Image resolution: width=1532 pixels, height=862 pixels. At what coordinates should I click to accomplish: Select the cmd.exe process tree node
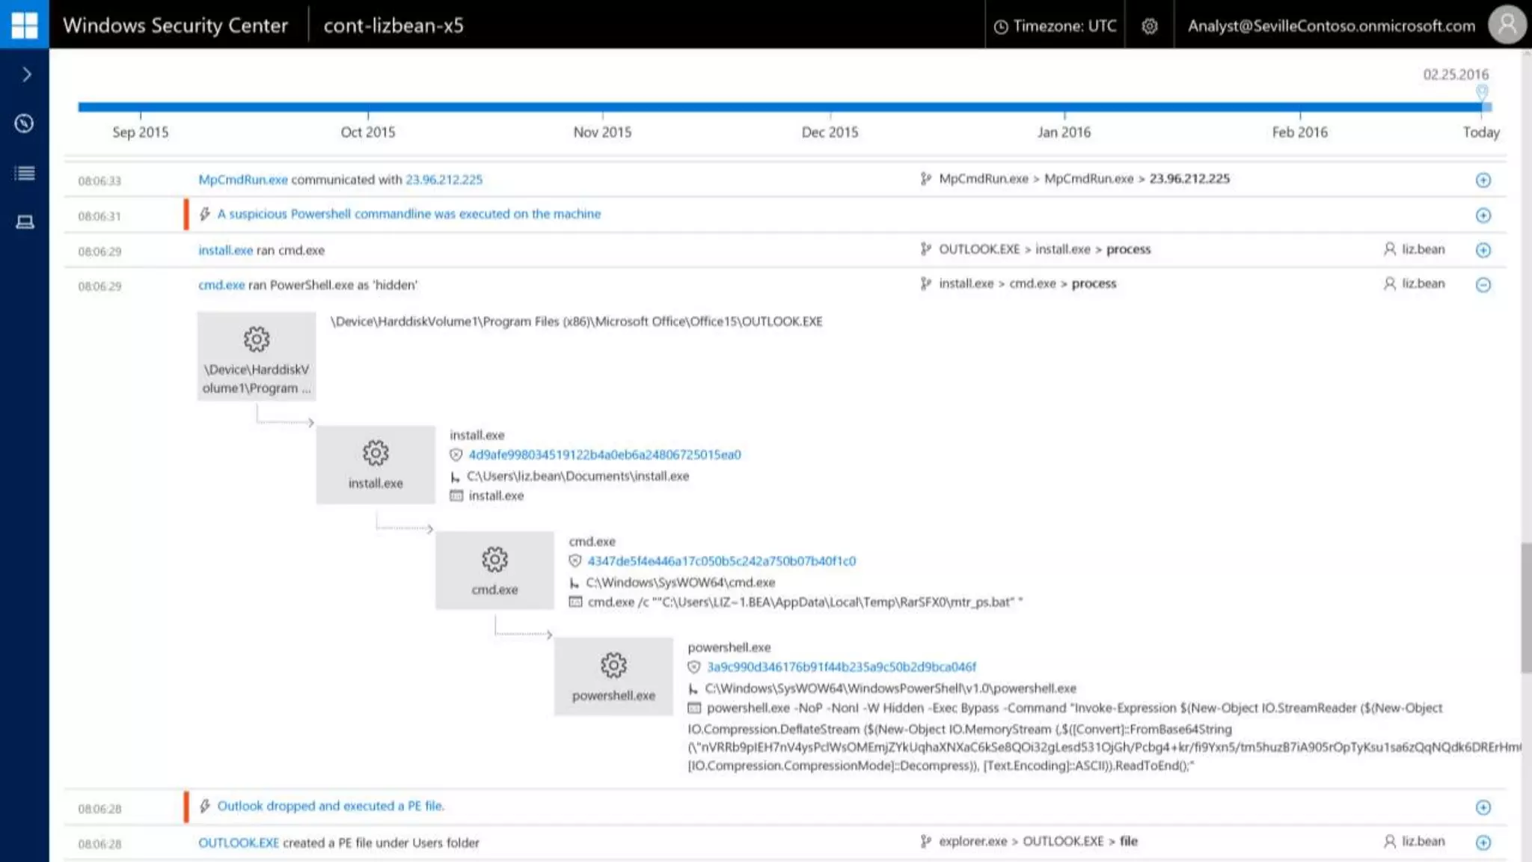(x=494, y=570)
